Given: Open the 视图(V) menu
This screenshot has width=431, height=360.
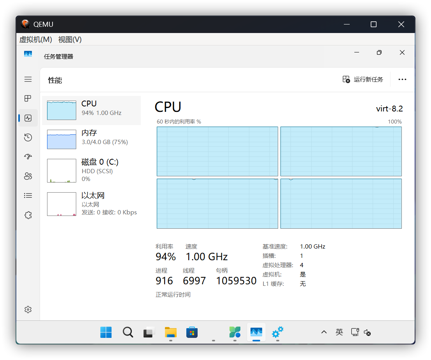Looking at the screenshot, I should point(70,39).
